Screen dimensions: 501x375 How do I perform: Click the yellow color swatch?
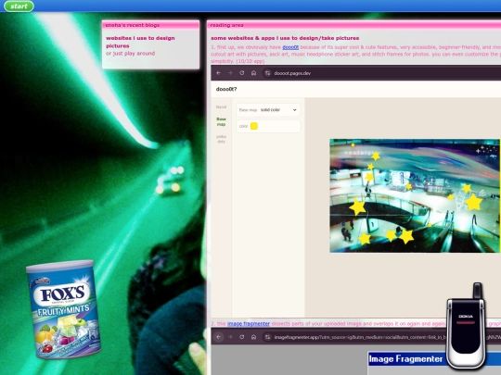pos(254,126)
